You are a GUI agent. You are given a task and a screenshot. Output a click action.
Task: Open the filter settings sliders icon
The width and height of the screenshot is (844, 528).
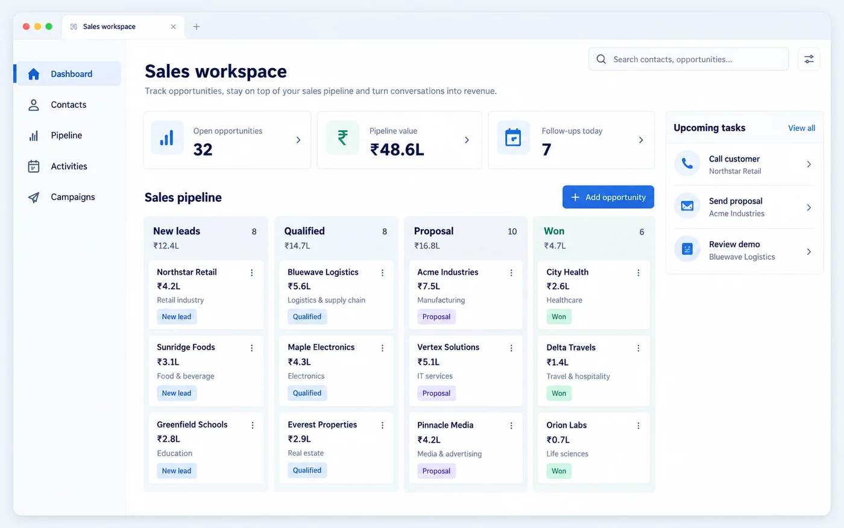pyautogui.click(x=809, y=59)
